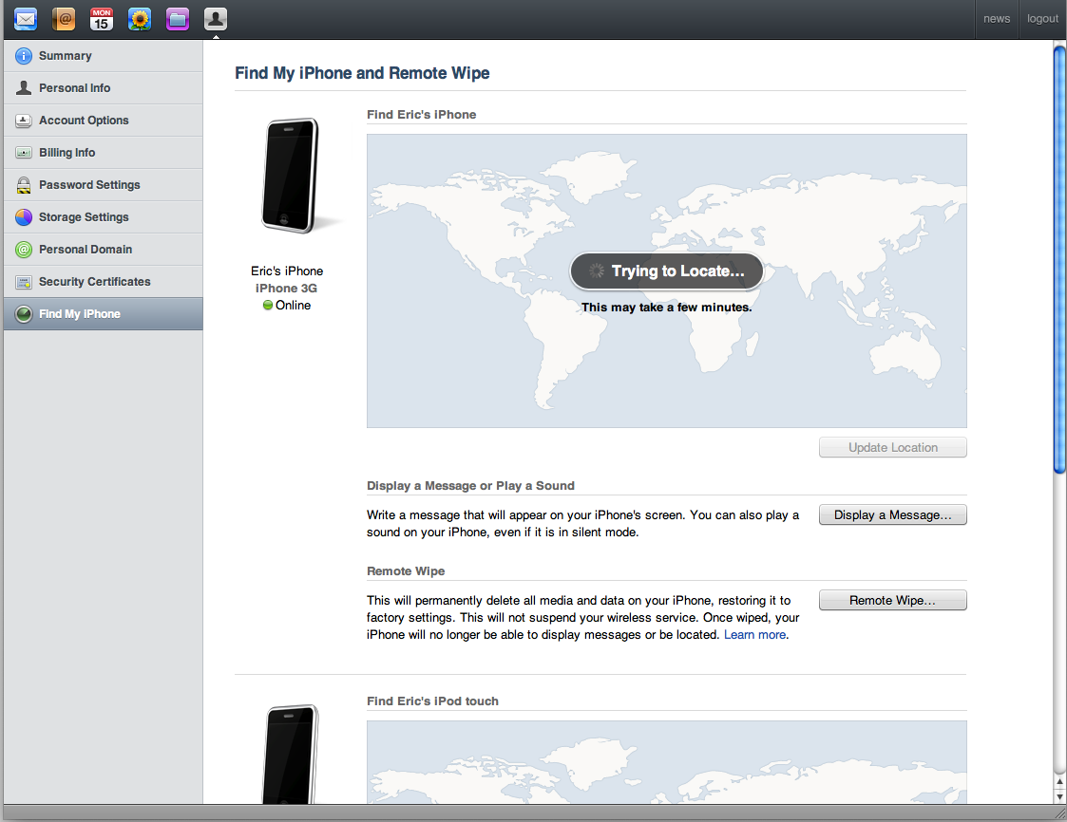Switch to Password Settings

[104, 185]
